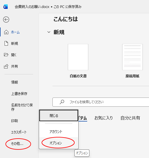
Task: Create a 白紙の文書 from the thumbnail
Action: 78,57
